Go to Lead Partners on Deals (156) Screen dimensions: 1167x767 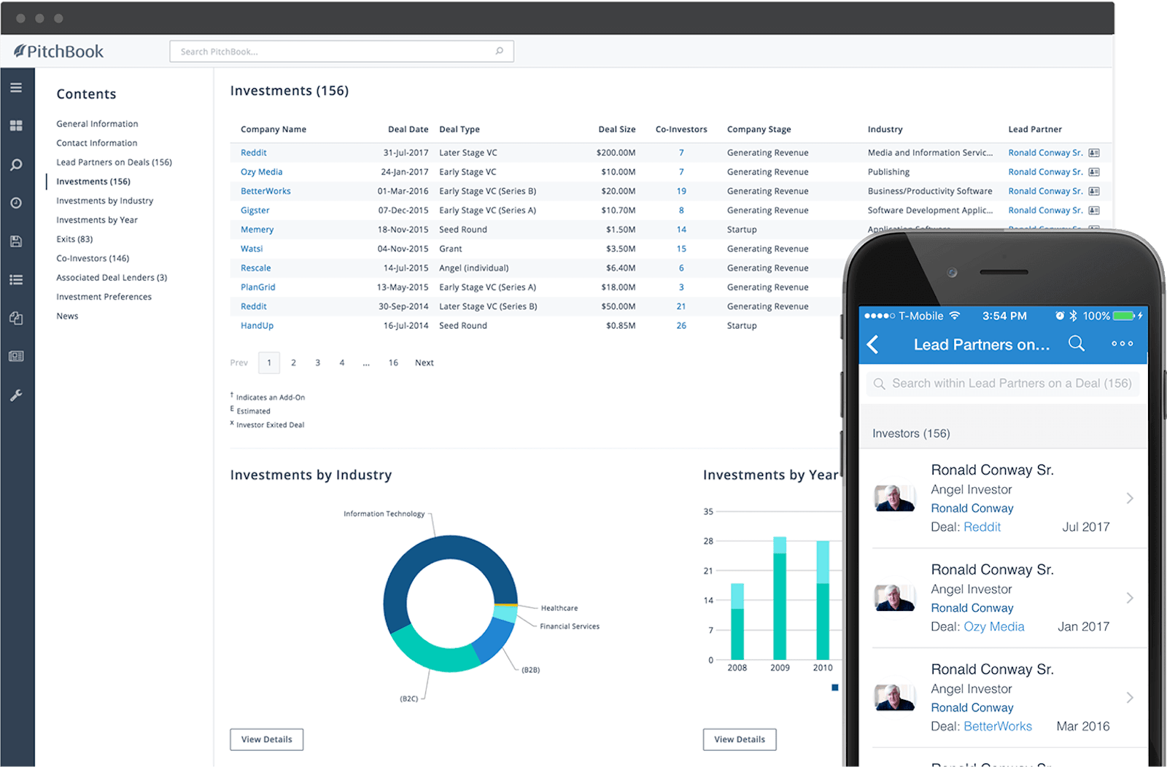114,163
